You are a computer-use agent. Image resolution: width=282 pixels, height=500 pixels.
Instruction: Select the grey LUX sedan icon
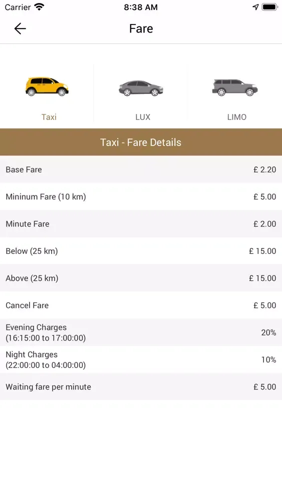click(x=141, y=88)
